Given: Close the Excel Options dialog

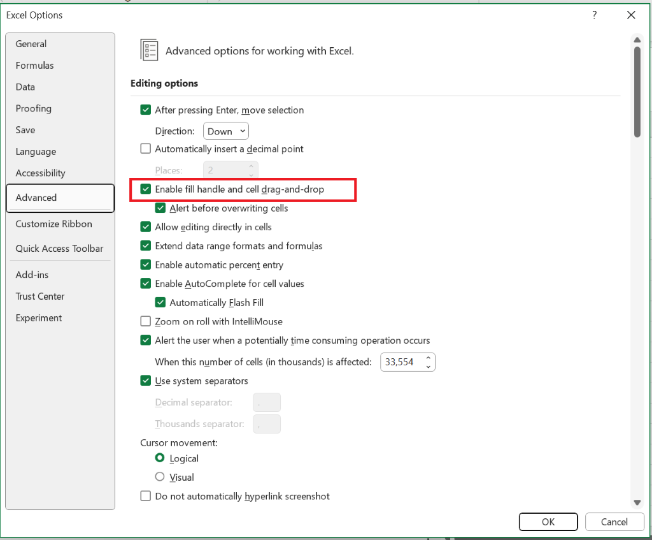Looking at the screenshot, I should 631,15.
